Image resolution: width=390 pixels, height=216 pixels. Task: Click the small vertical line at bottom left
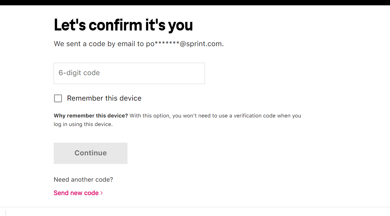6,213
